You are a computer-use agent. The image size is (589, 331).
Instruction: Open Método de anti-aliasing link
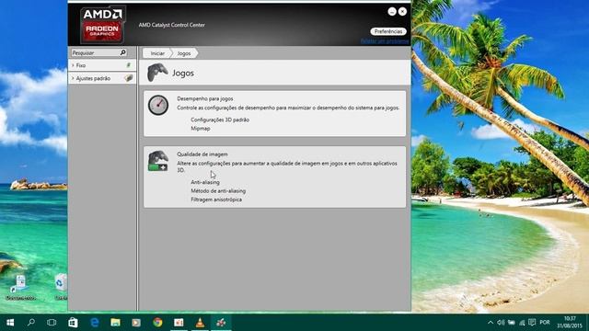pyautogui.click(x=218, y=190)
